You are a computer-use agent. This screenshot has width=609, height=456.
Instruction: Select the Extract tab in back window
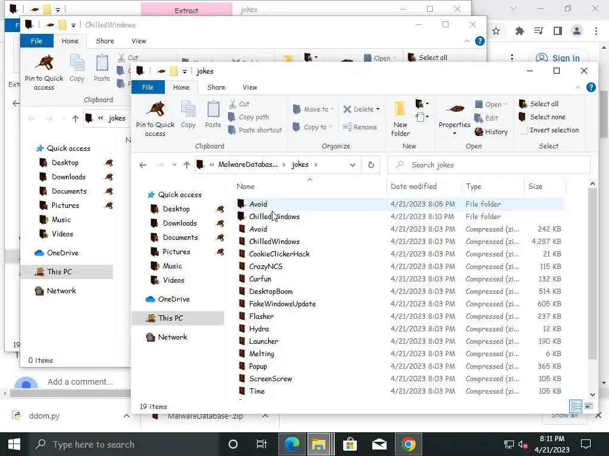point(186,11)
